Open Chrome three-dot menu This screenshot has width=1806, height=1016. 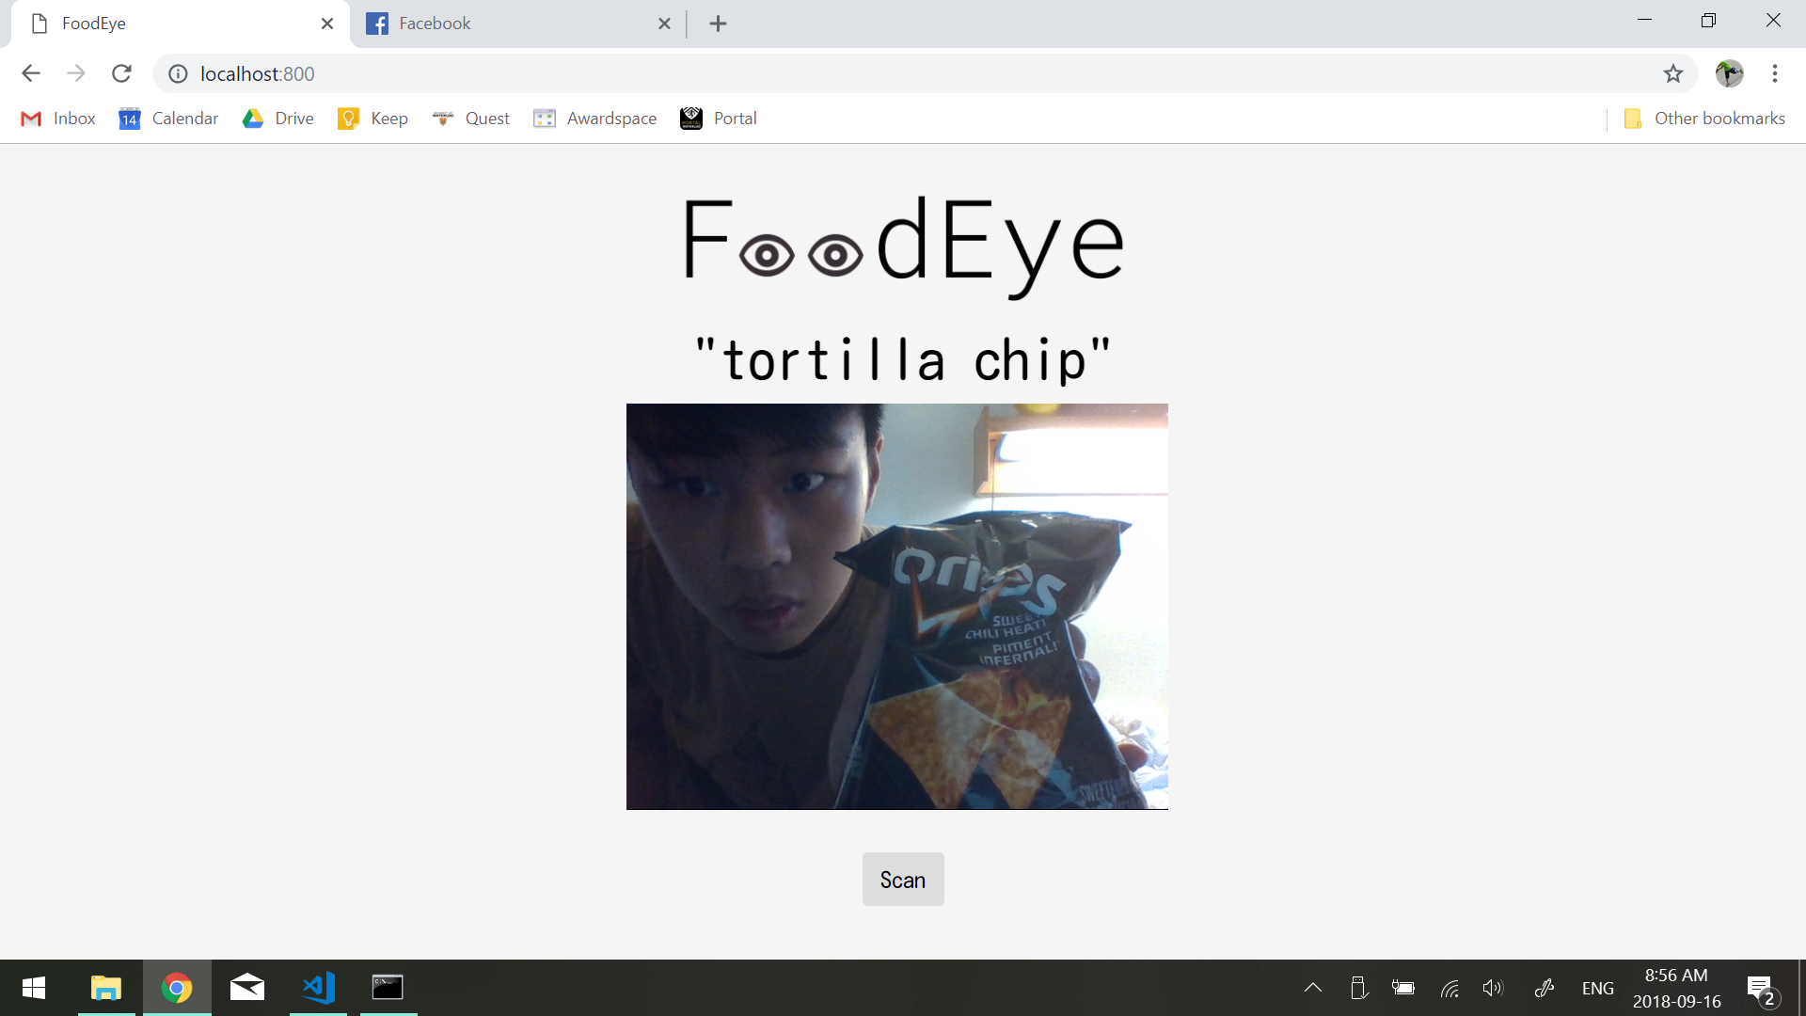[1775, 73]
